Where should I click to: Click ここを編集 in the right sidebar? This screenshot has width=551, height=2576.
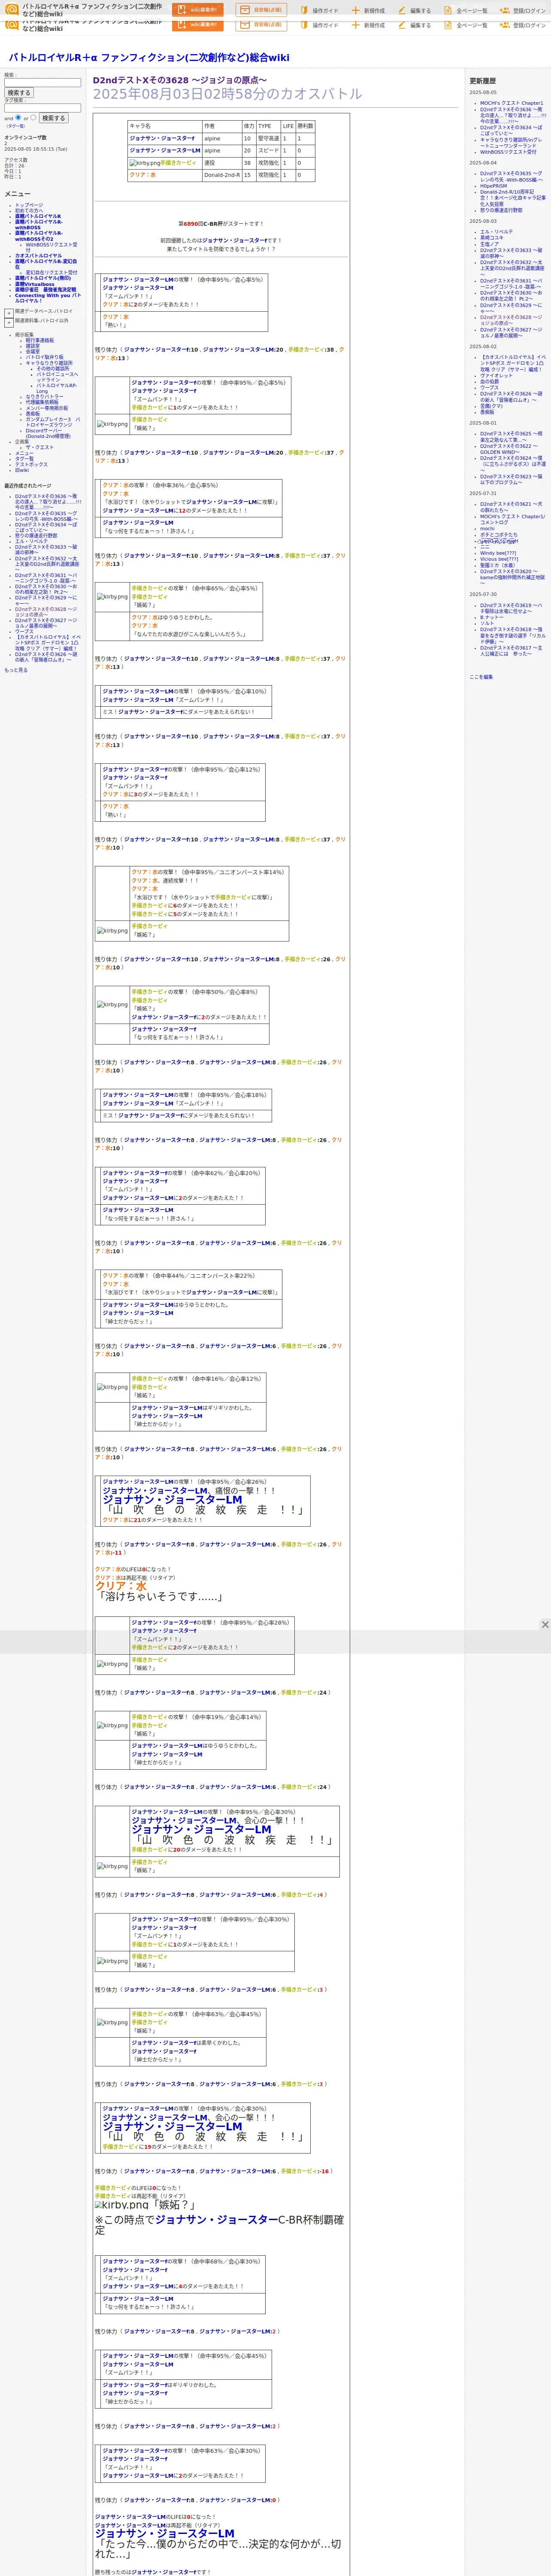(481, 677)
